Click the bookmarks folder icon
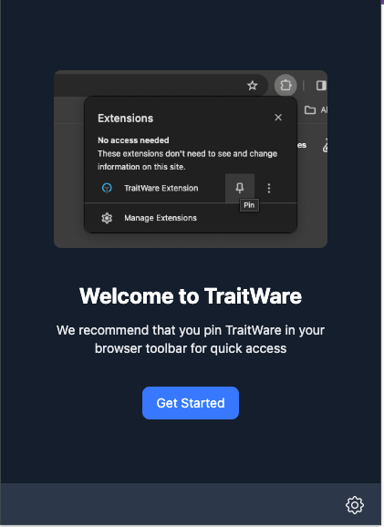The height and width of the screenshot is (527, 384). [x=310, y=110]
